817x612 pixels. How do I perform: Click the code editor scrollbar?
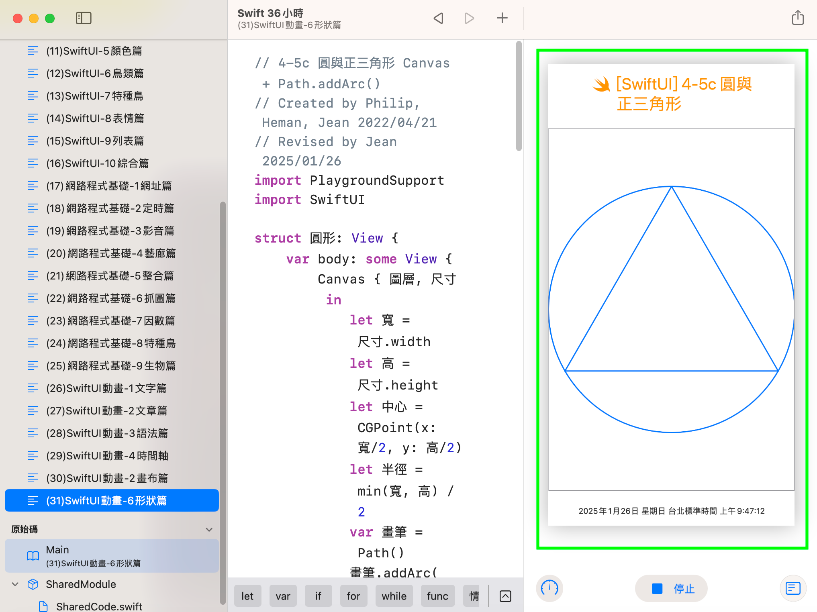(519, 96)
